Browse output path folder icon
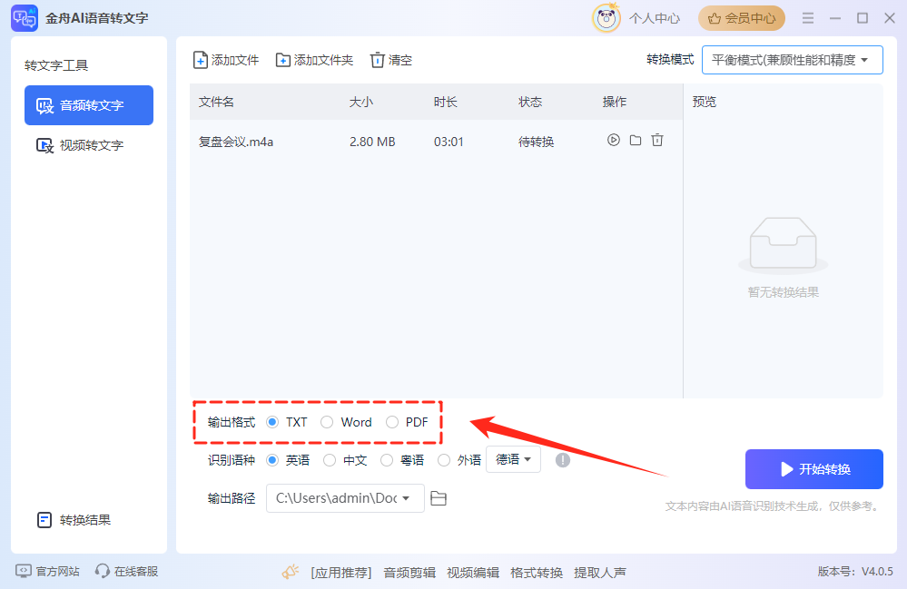907x589 pixels. click(439, 498)
